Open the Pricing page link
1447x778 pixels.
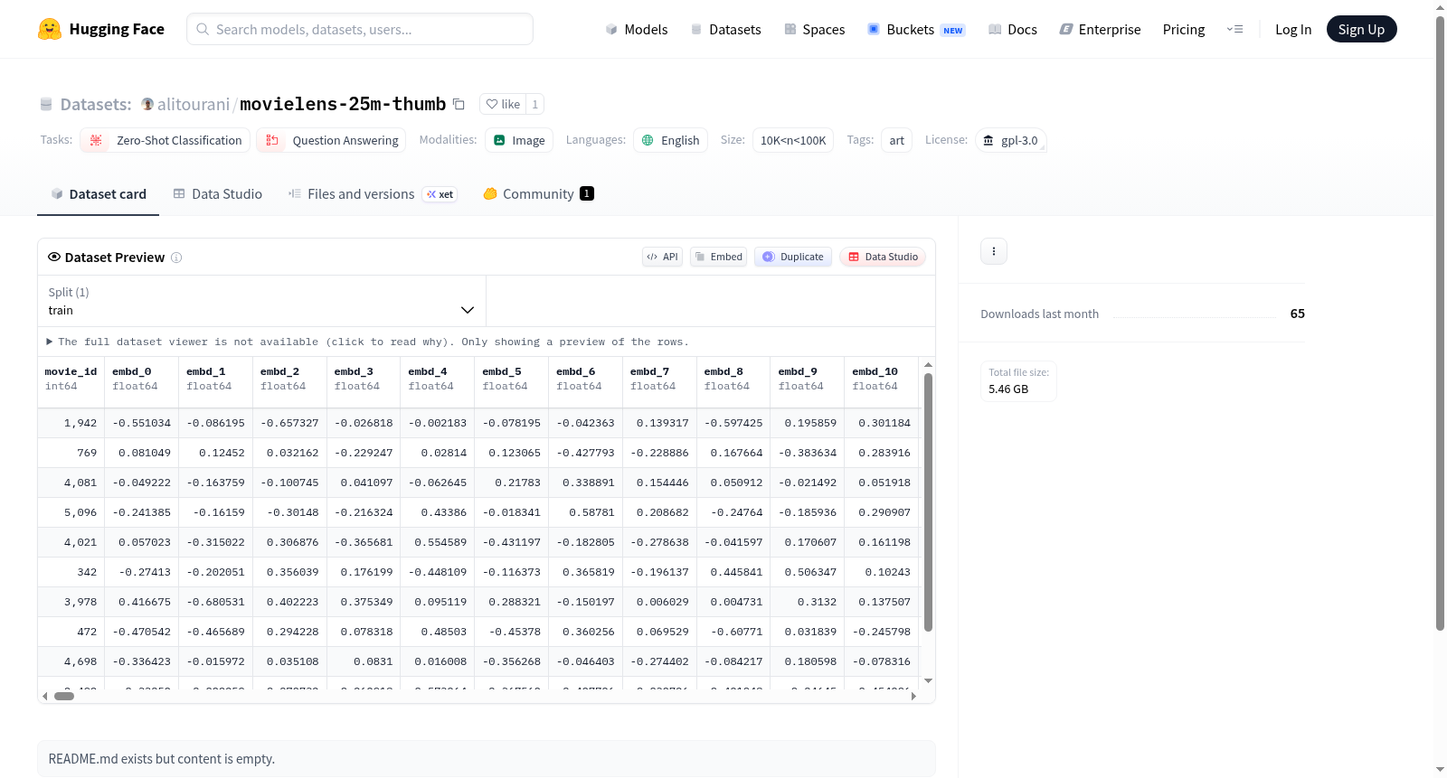pyautogui.click(x=1184, y=29)
